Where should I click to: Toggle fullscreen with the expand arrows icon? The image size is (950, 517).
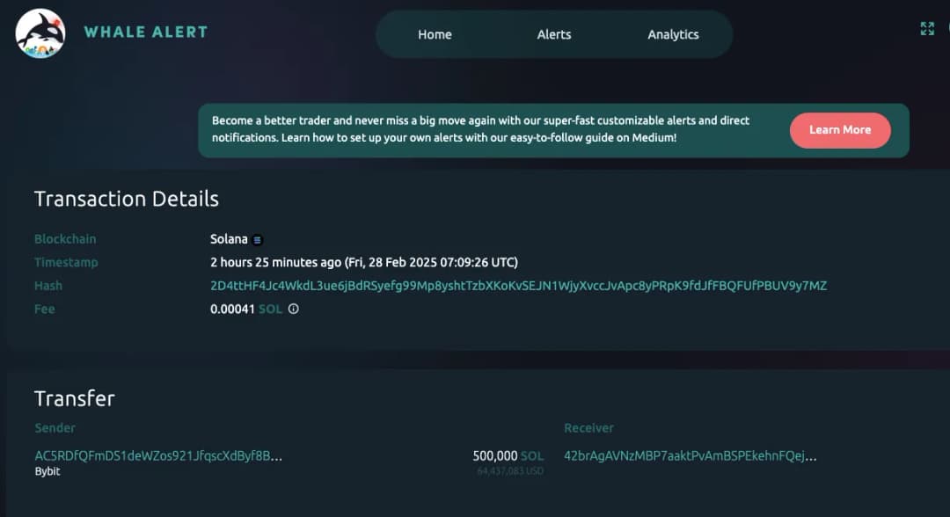[x=927, y=29]
